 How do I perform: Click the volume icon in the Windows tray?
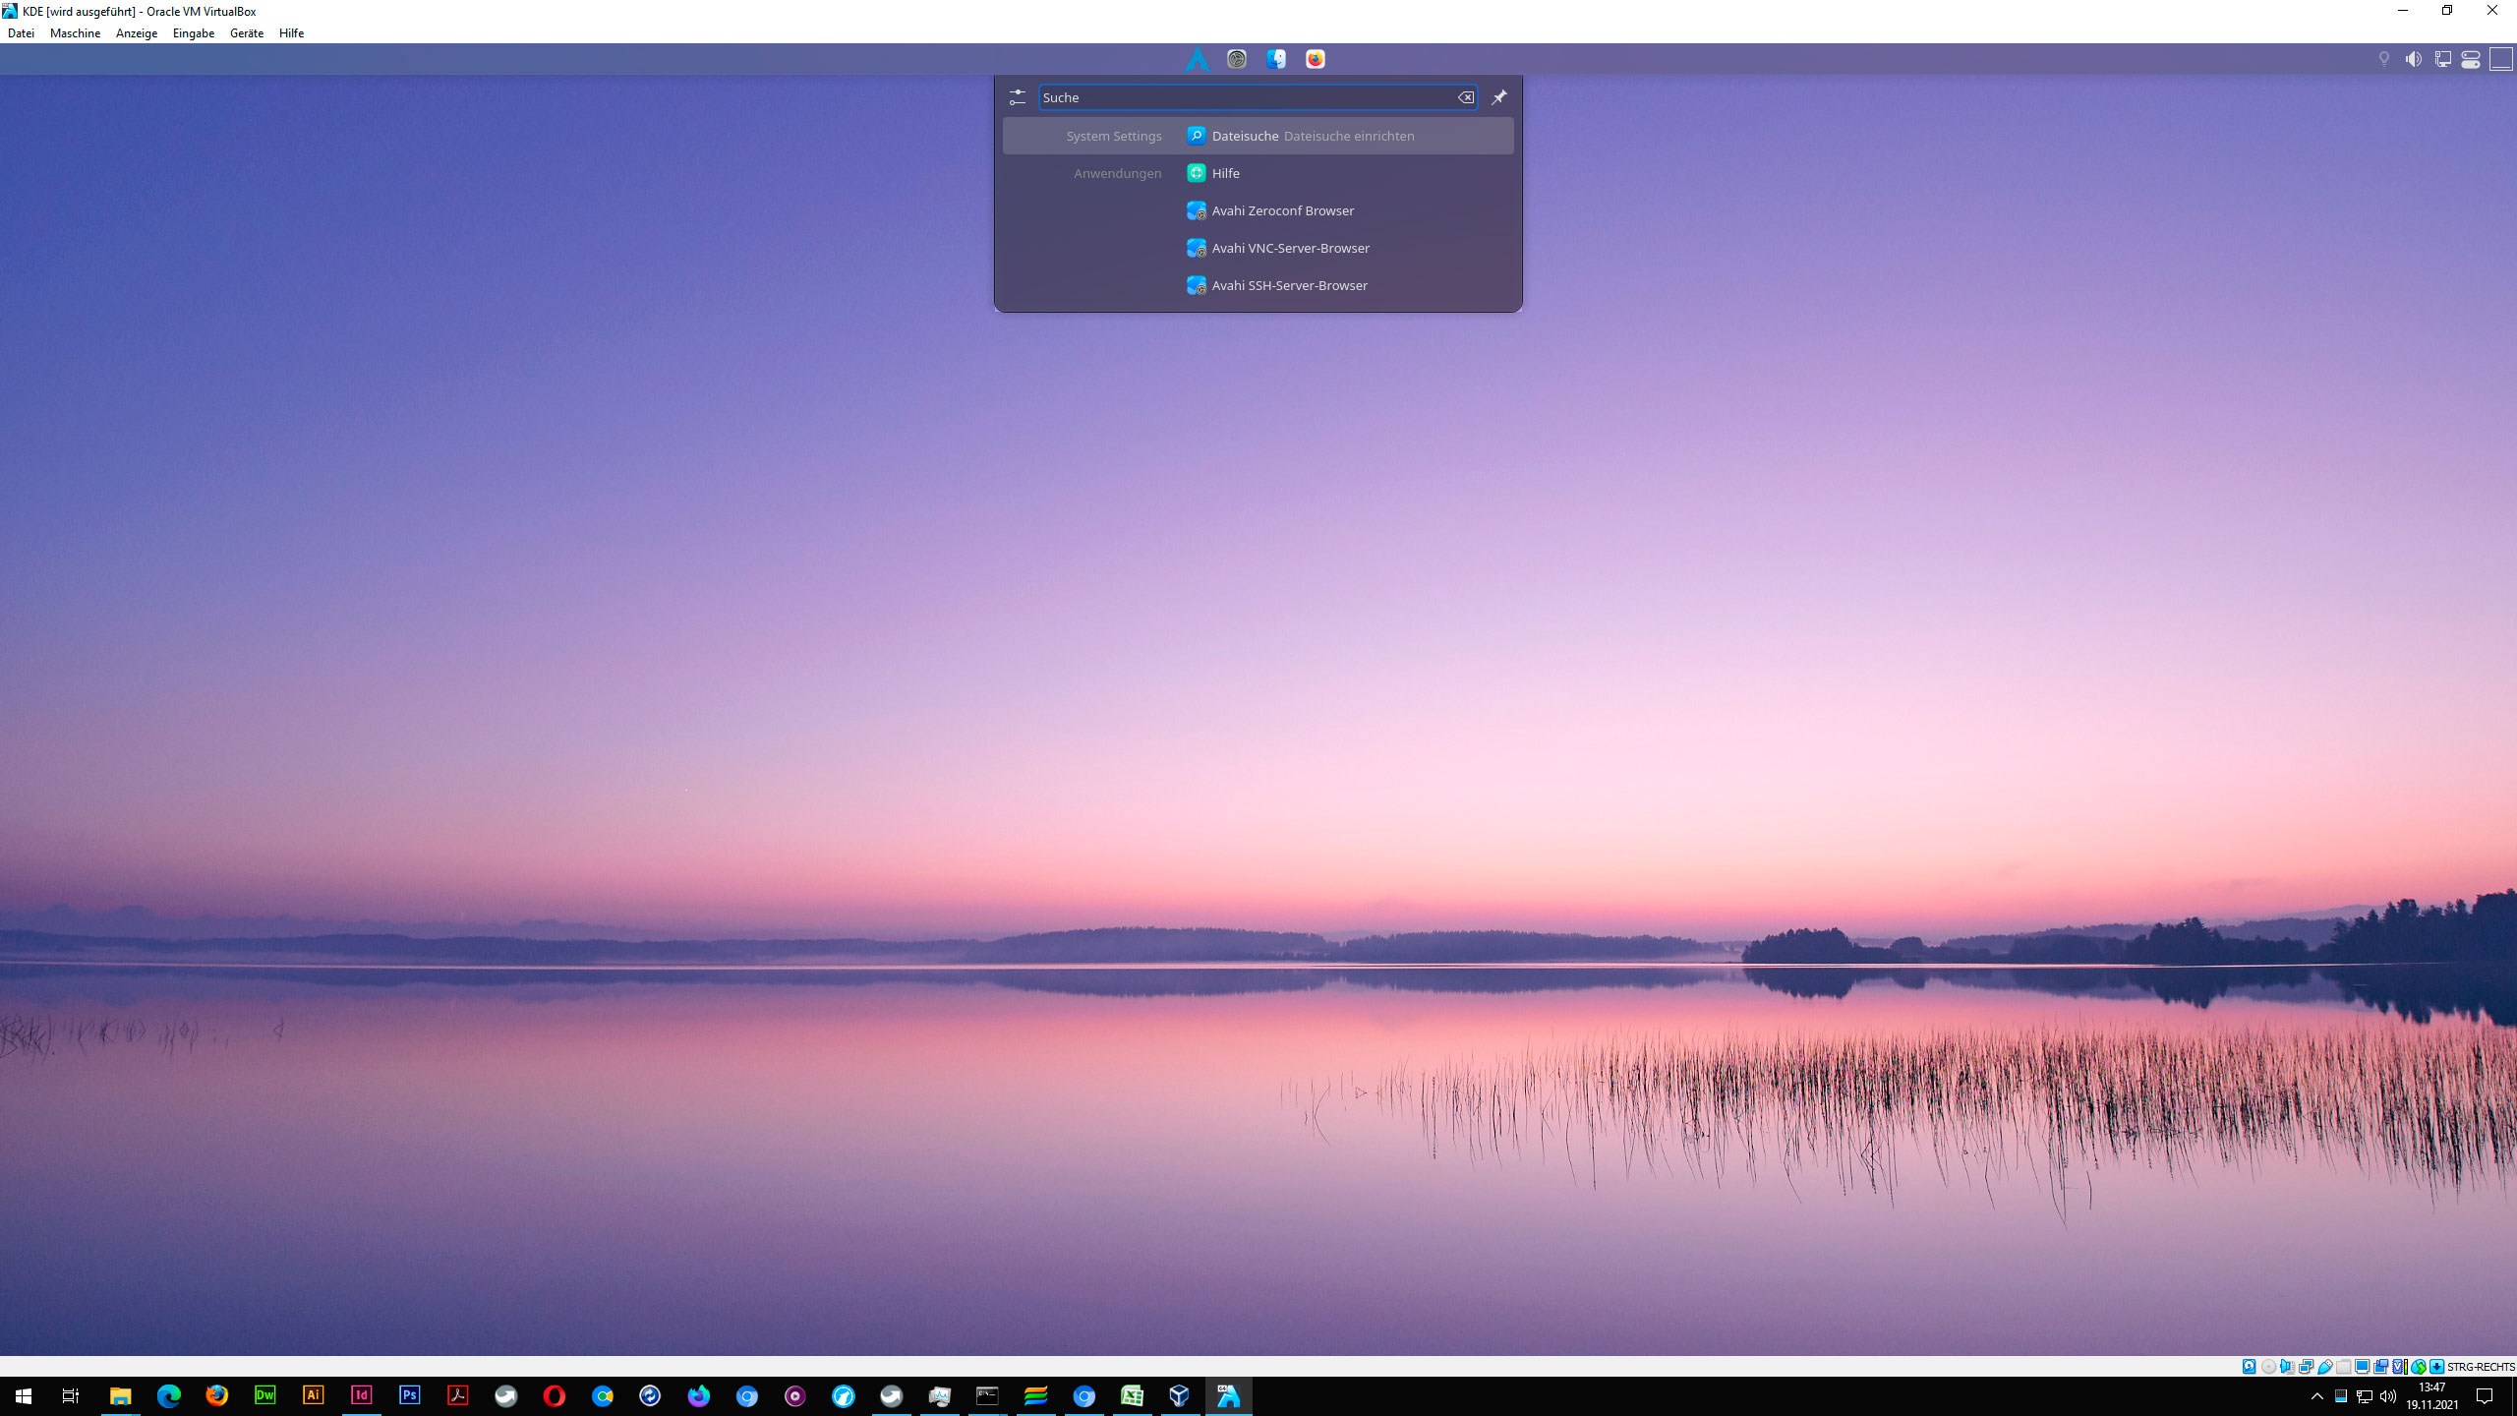[x=2388, y=1396]
